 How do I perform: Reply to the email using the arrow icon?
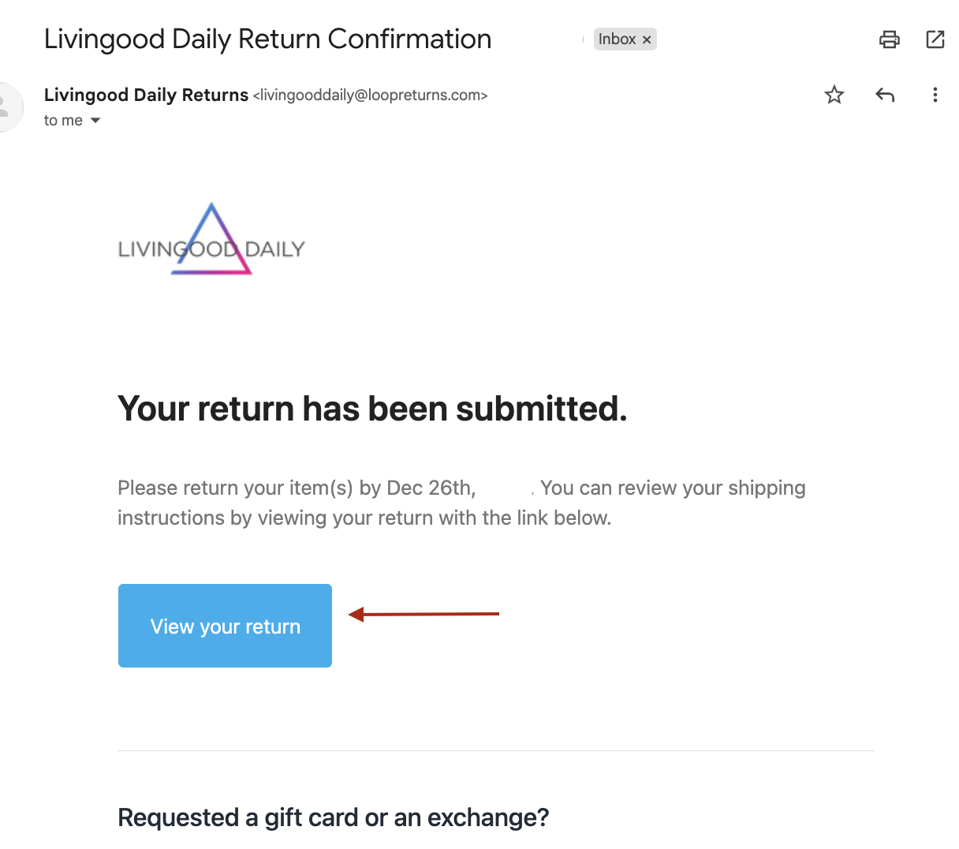click(885, 95)
